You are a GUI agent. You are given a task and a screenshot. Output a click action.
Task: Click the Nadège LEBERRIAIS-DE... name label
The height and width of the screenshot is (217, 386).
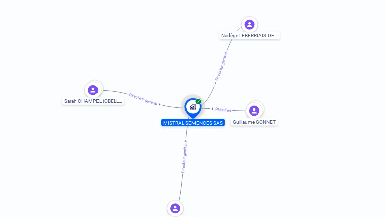tap(249, 36)
